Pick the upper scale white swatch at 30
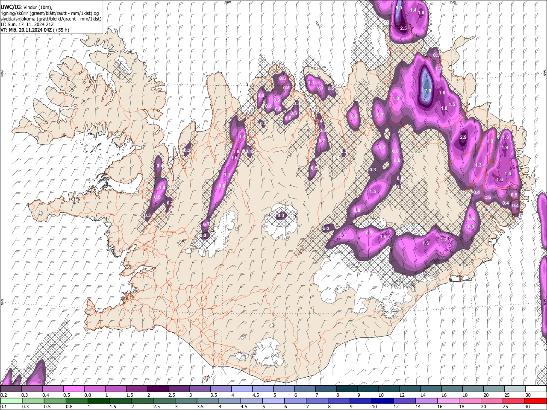 point(536,389)
